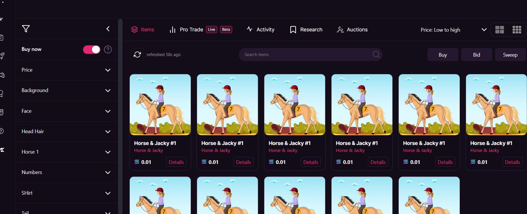Open the rocket launchpad icon in the sidebar
527x214 pixels.
[x=2, y=56]
